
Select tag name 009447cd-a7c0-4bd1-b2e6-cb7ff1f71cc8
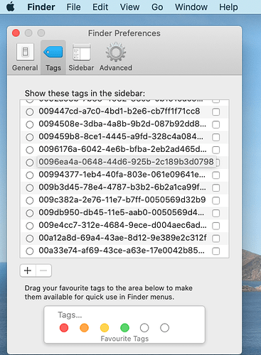pyautogui.click(x=119, y=111)
